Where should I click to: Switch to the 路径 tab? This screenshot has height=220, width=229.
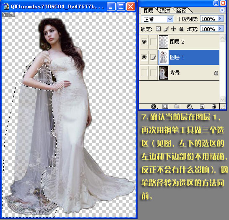(x=181, y=10)
